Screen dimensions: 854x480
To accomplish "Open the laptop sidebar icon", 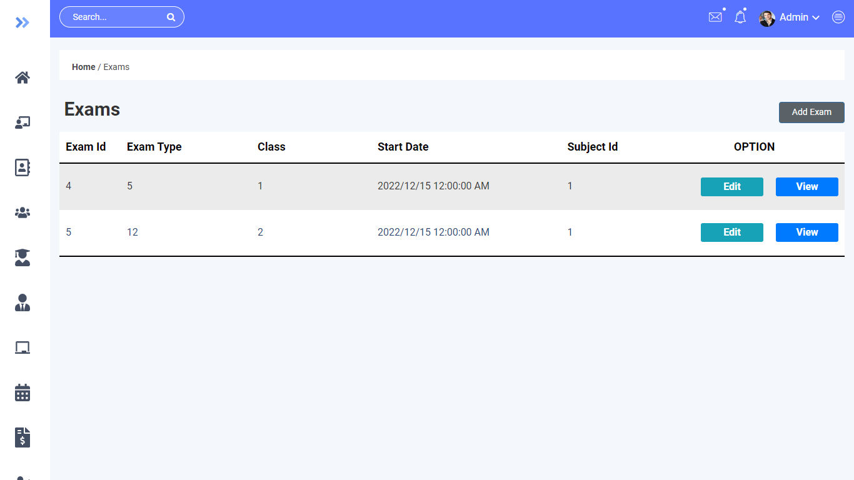I will tap(23, 347).
